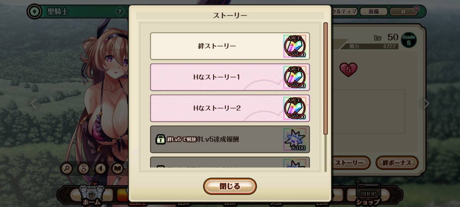Click the question mark help icon

pyautogui.click(x=119, y=12)
